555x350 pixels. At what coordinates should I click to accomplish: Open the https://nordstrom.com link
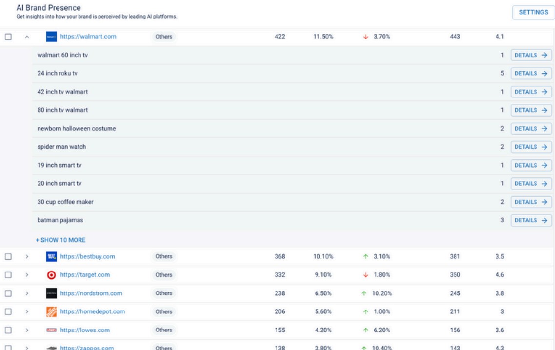[91, 293]
